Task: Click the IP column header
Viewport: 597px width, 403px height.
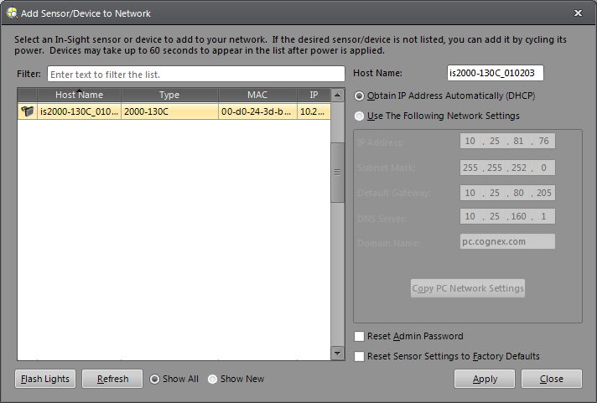Action: (x=314, y=96)
